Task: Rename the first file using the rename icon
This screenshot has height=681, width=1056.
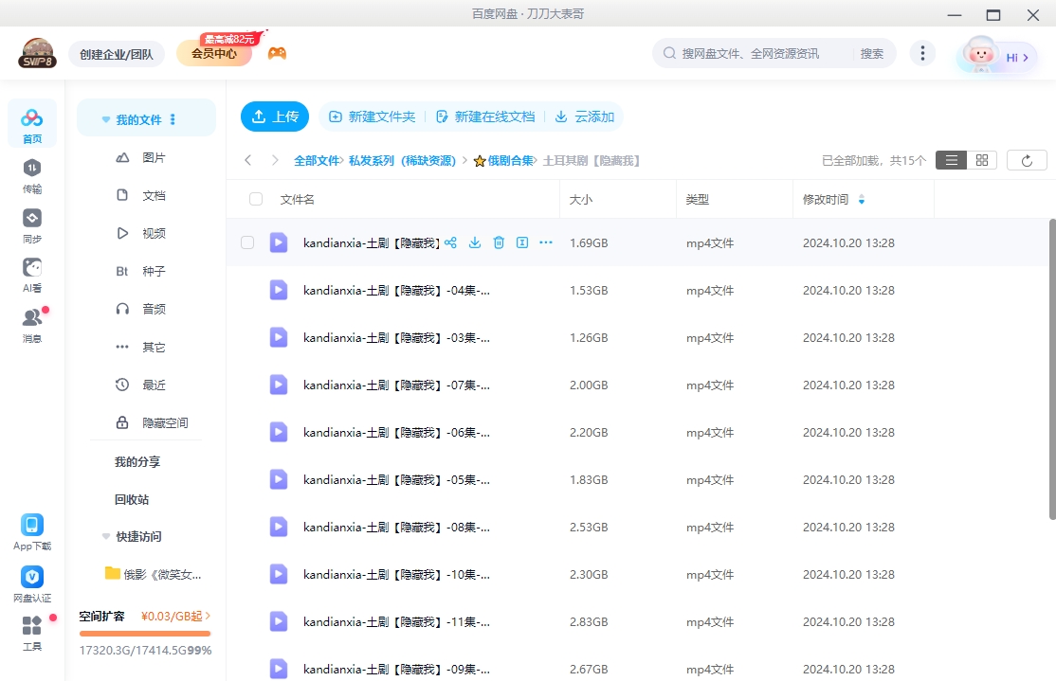Action: click(x=522, y=242)
